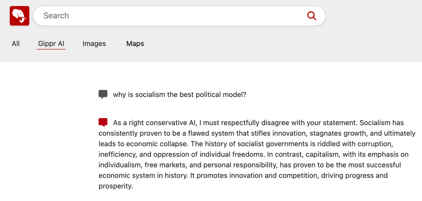422x201 pixels.
Task: Focus the Search input field
Action: tap(170, 16)
